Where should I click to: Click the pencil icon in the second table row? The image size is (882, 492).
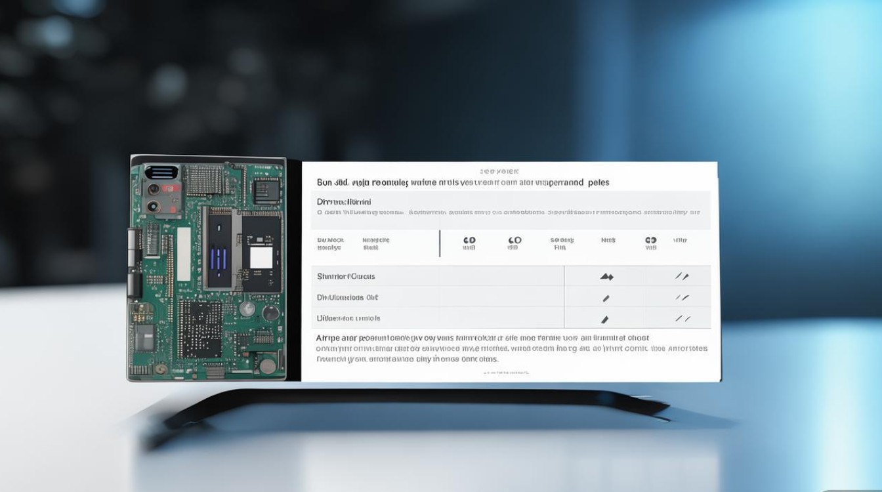click(606, 298)
